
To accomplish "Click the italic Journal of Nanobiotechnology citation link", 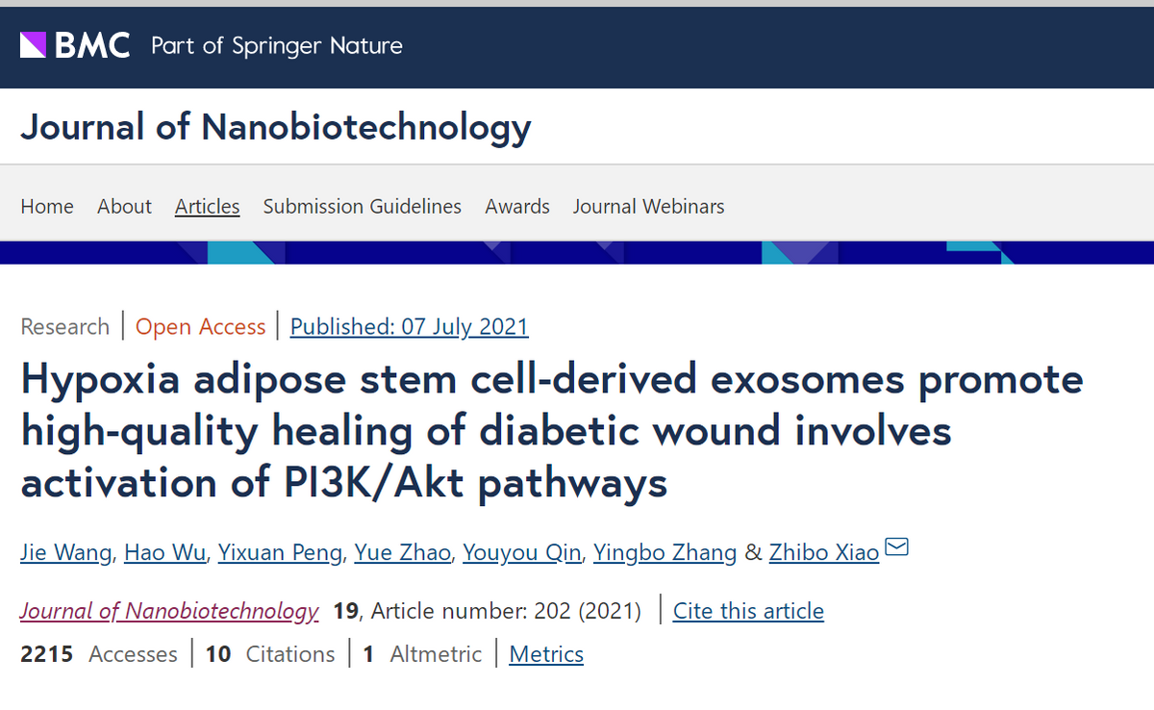I will coord(169,611).
